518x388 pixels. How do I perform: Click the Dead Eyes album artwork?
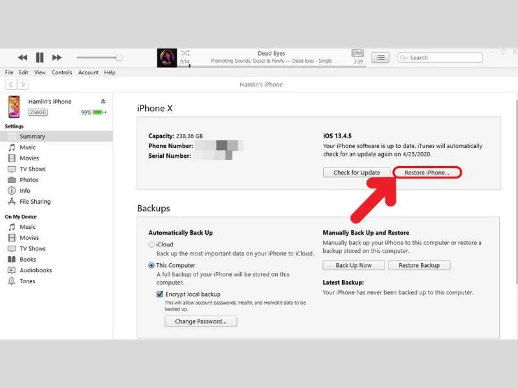(x=167, y=58)
